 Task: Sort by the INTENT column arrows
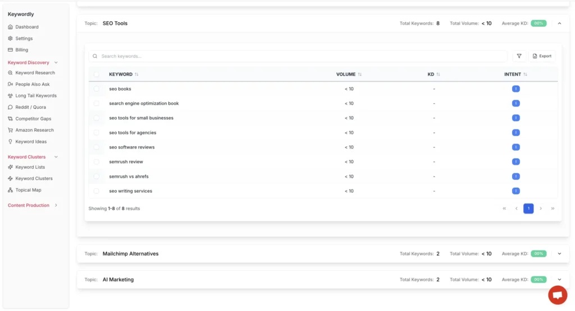pyautogui.click(x=525, y=75)
